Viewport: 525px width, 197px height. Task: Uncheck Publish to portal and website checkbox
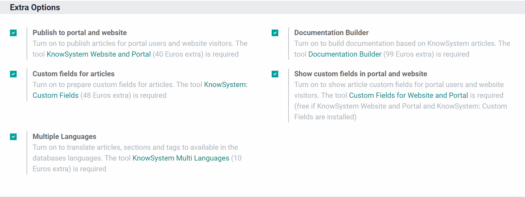(x=13, y=33)
